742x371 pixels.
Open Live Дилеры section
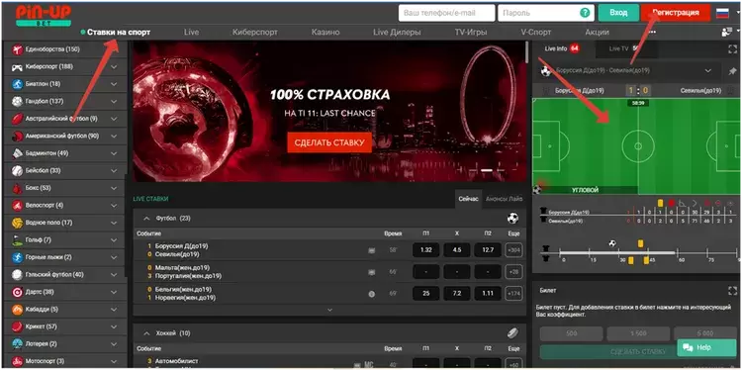pyautogui.click(x=397, y=33)
